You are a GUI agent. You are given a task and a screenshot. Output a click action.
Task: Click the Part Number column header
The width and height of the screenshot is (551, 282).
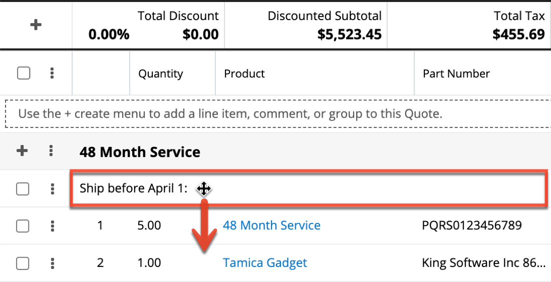click(x=456, y=74)
